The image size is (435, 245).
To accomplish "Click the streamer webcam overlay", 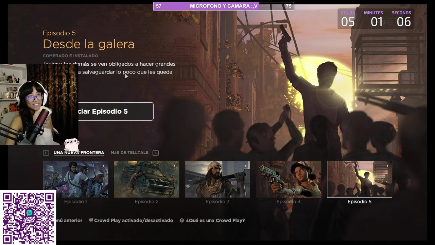I will pos(39,104).
